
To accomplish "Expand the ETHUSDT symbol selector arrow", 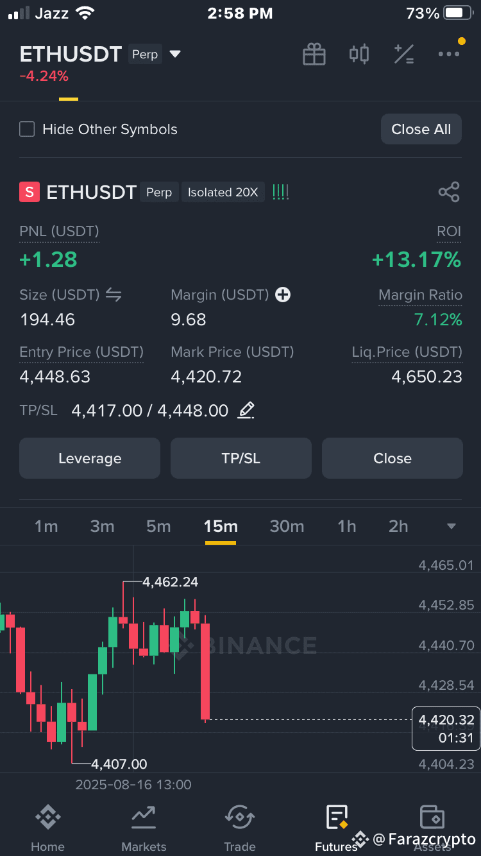I will (175, 55).
